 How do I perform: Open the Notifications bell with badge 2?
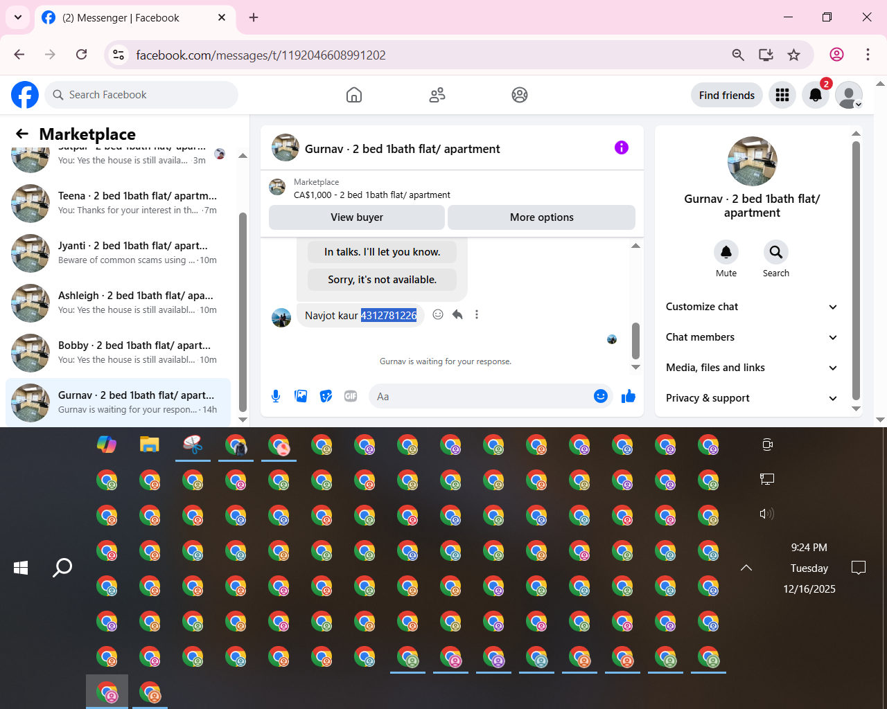pyautogui.click(x=816, y=95)
